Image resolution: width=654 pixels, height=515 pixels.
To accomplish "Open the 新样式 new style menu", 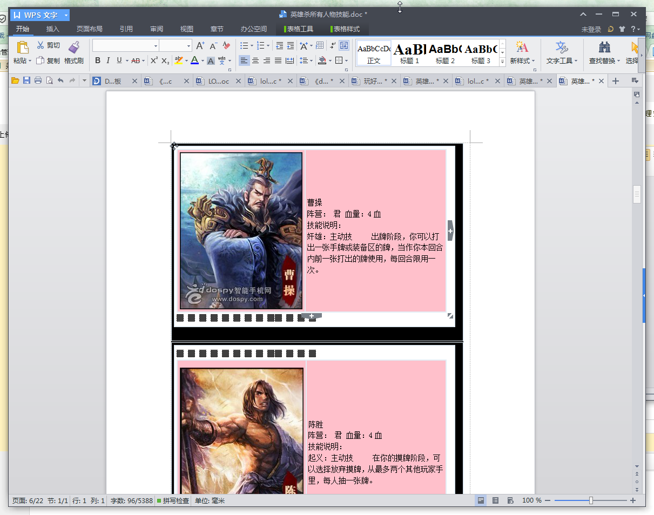I will [522, 53].
